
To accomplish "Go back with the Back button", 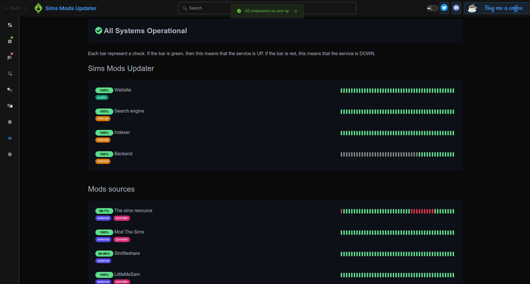I will tap(12, 8).
